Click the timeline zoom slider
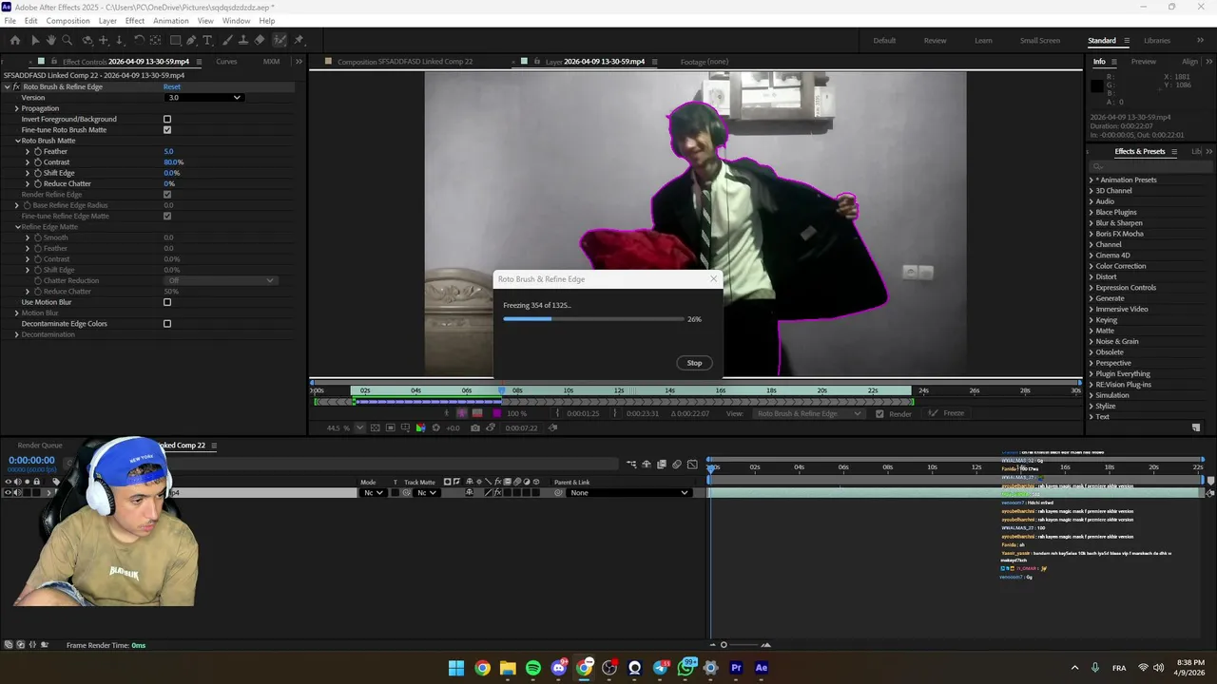The image size is (1217, 684). (x=724, y=645)
